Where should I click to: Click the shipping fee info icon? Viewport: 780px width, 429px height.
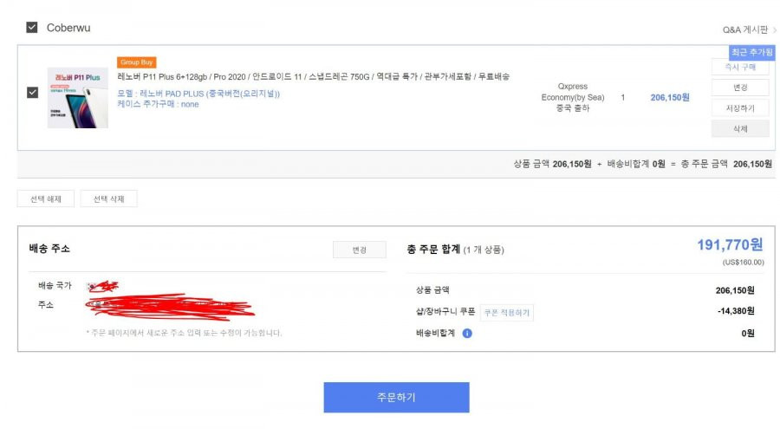tap(467, 334)
